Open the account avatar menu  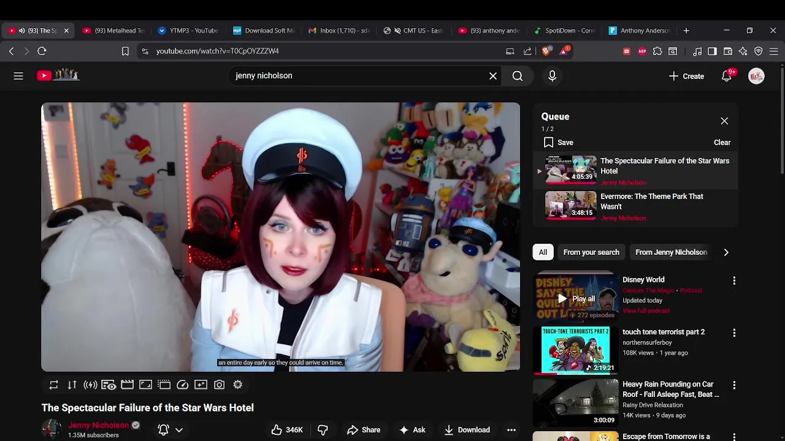point(756,76)
